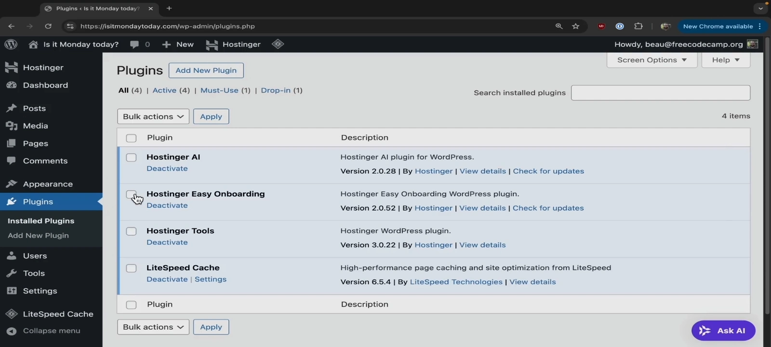Open browser tab list chevron
Viewport: 771px width, 347px height.
point(760,8)
